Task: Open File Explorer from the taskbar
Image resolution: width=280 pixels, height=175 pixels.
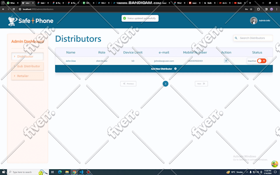Action: coord(67,172)
